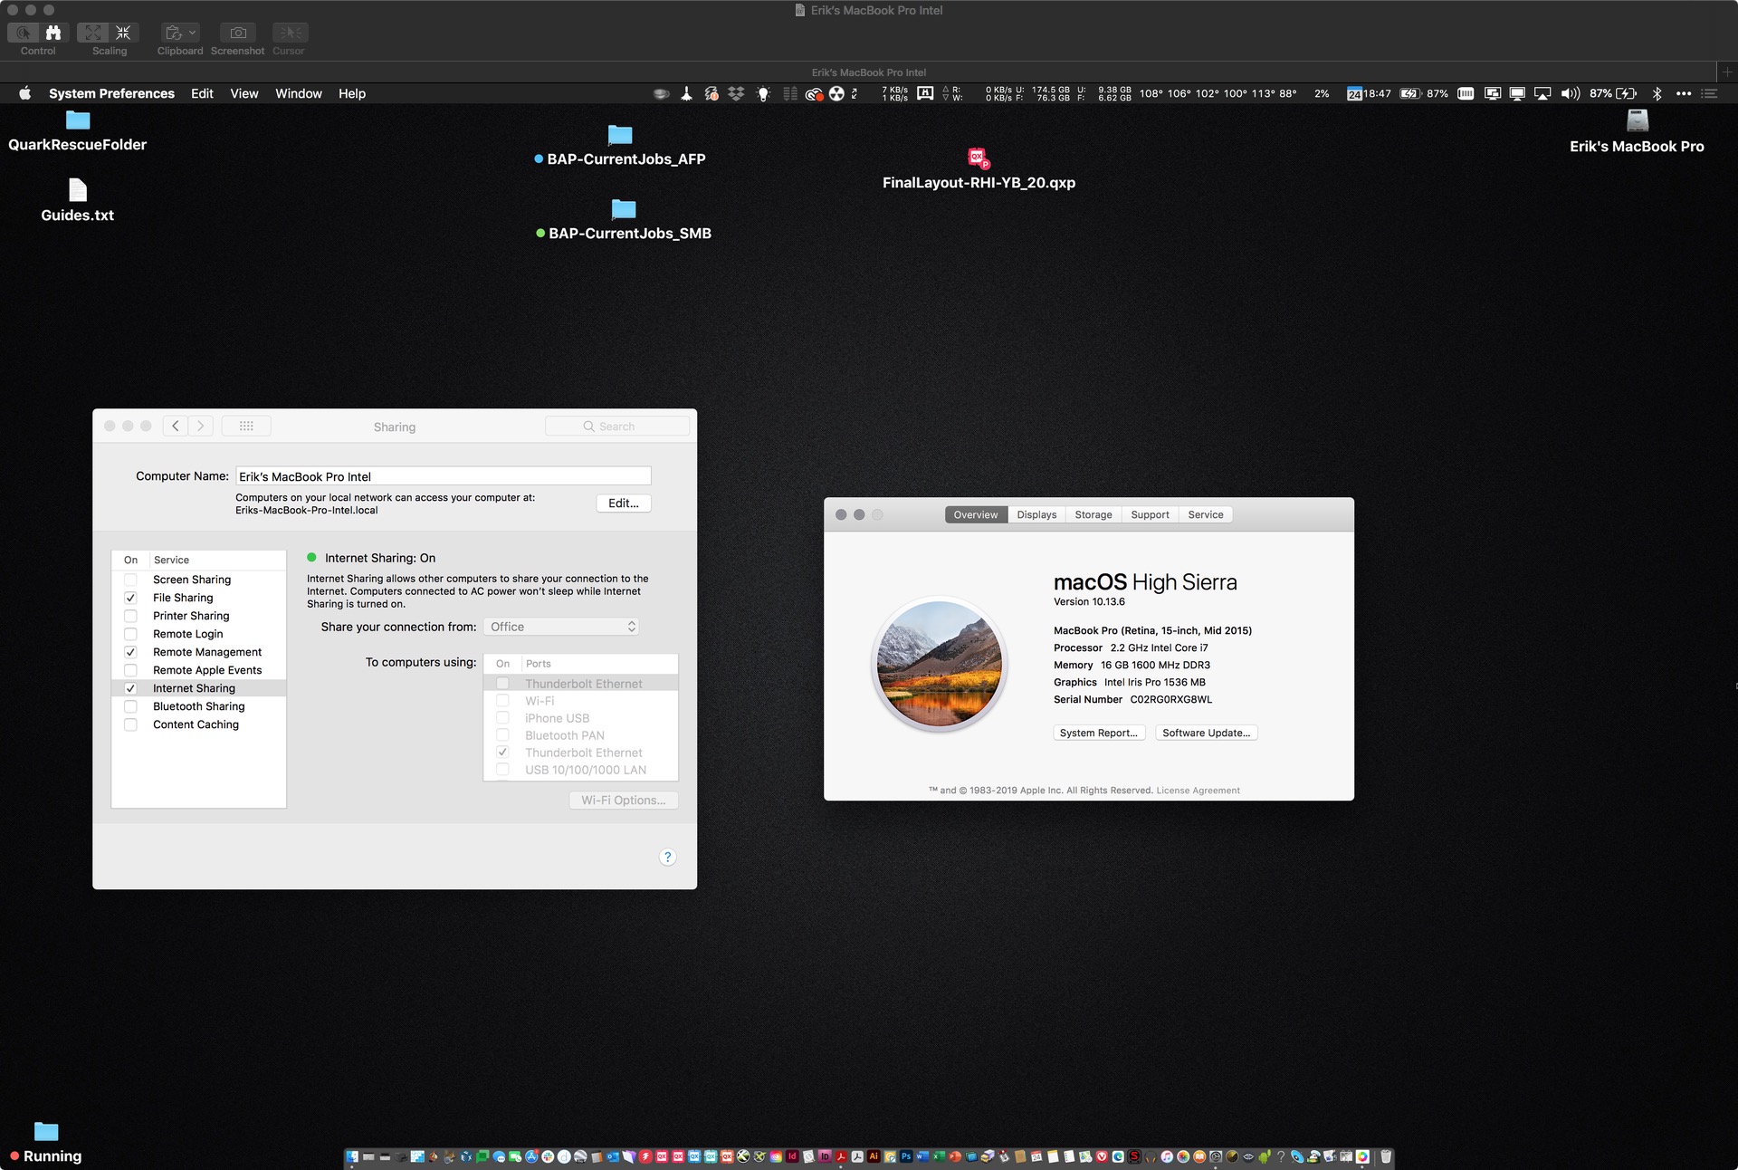Switch to Observe mode binoculars icon
The height and width of the screenshot is (1170, 1738).
click(x=53, y=33)
